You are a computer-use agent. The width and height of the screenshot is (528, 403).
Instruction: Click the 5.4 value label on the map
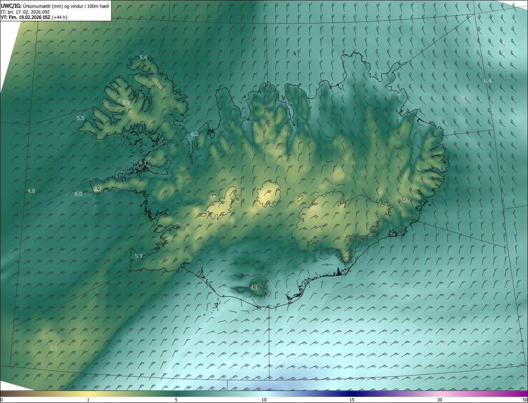(x=143, y=58)
